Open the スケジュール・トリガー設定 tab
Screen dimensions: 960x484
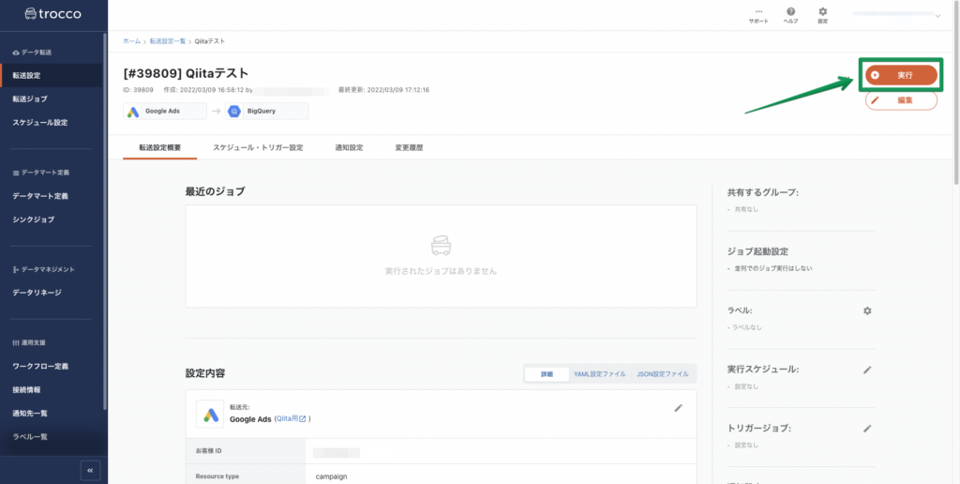258,148
